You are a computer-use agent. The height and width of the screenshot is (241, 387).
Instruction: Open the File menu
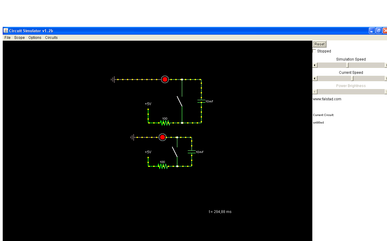point(8,38)
